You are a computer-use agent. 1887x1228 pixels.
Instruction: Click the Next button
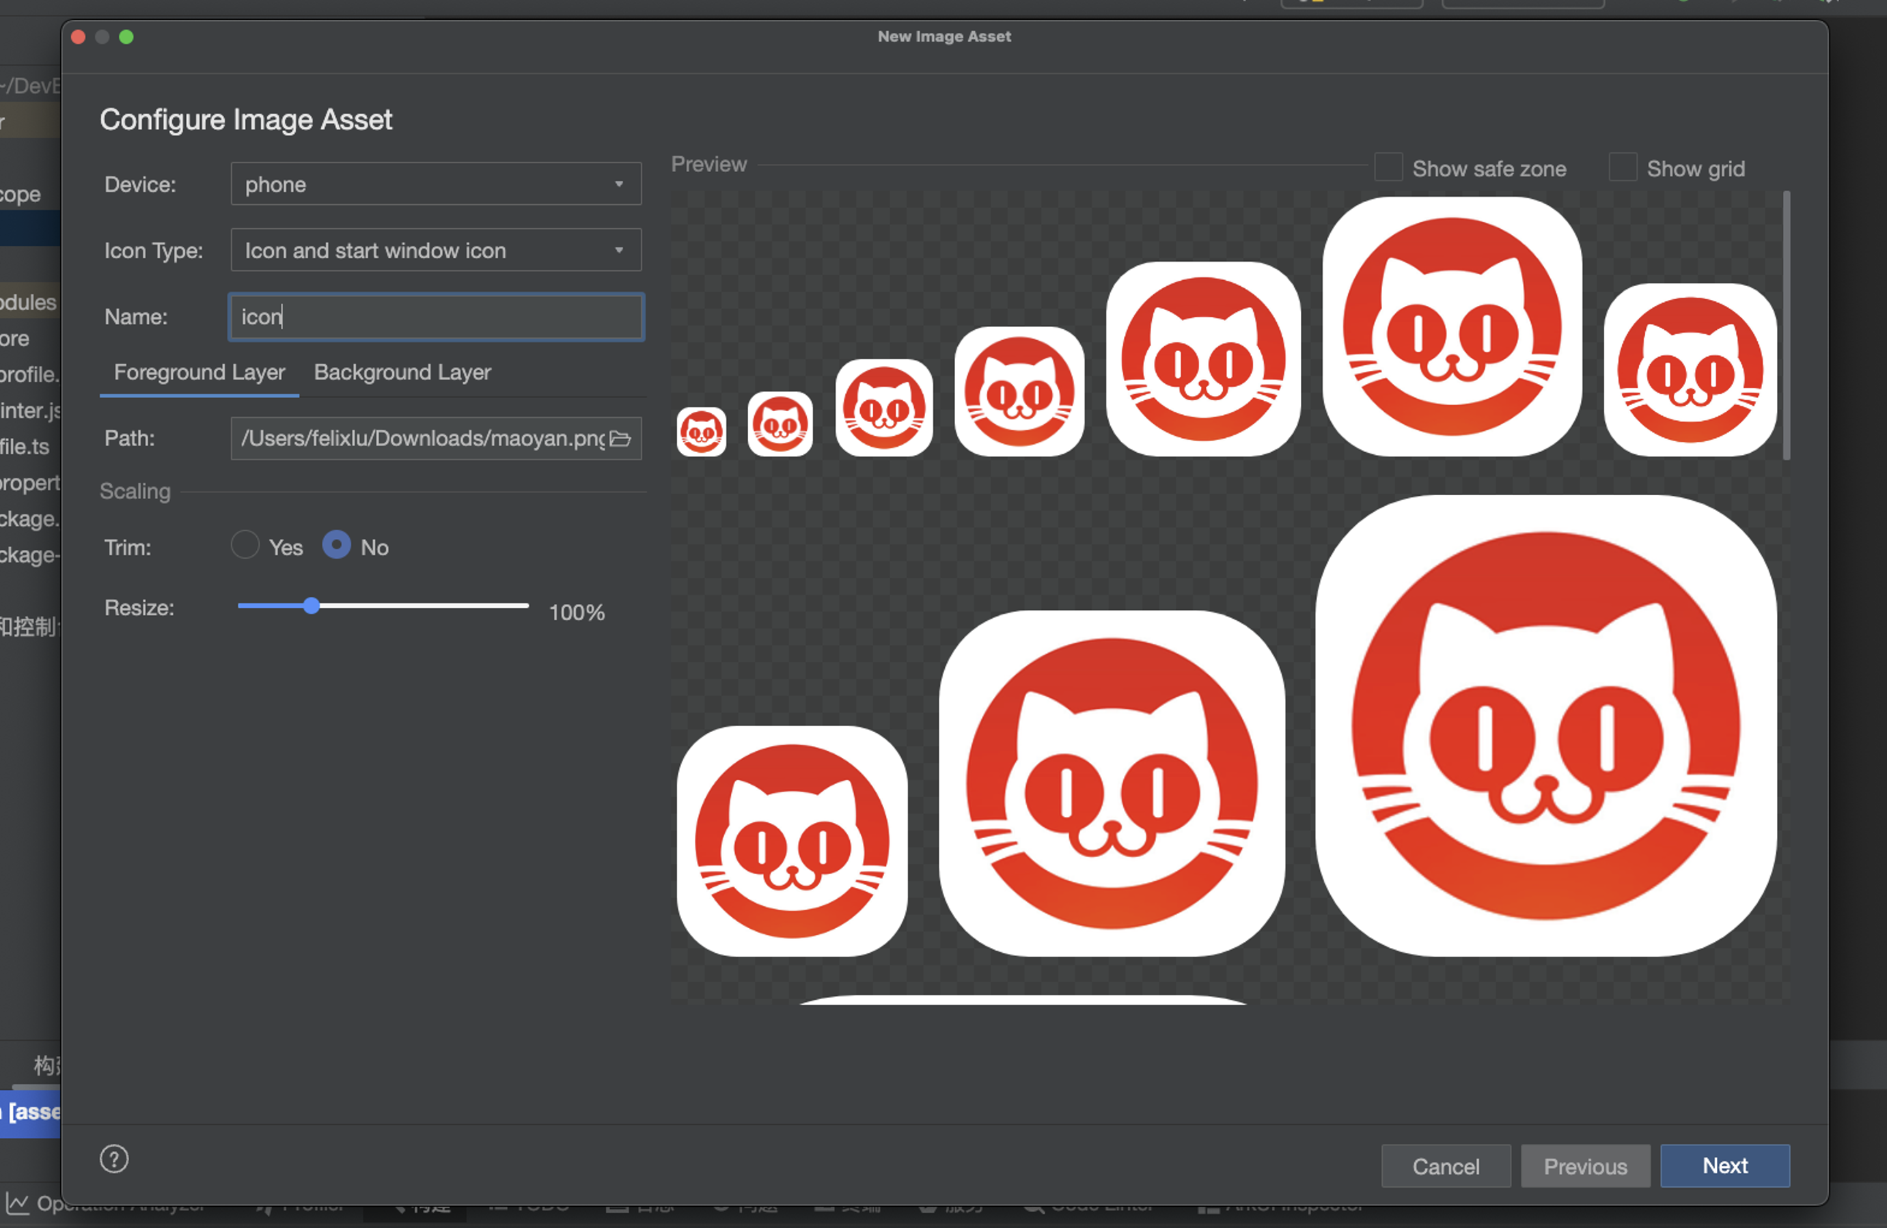pos(1724,1165)
